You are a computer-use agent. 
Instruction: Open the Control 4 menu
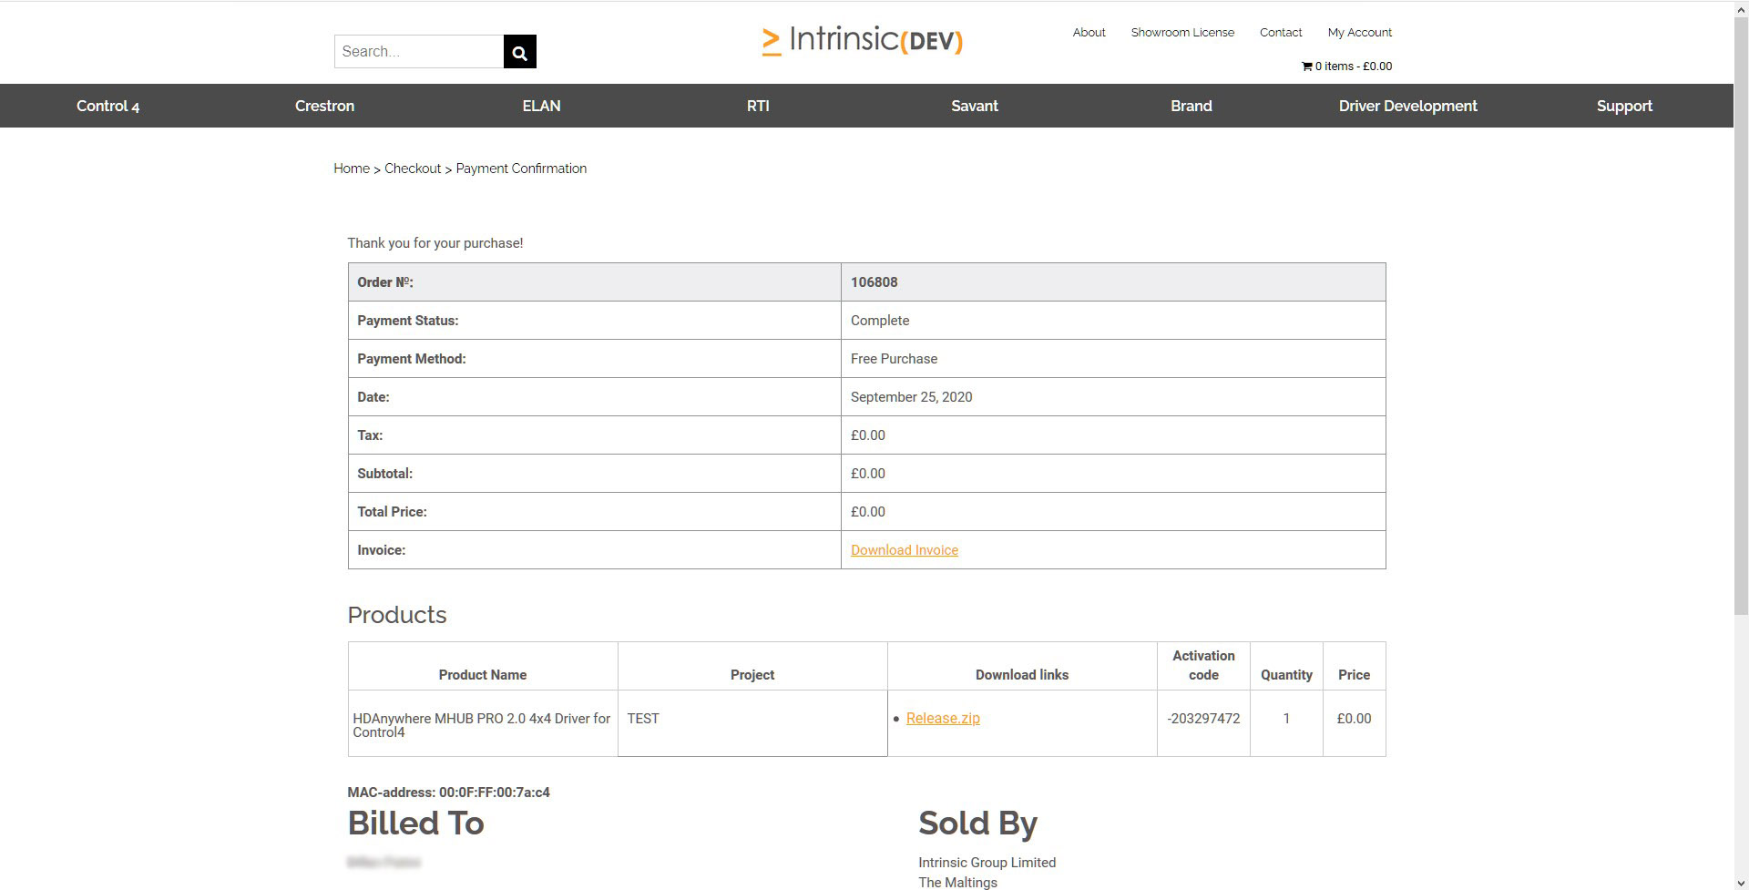[x=107, y=106]
